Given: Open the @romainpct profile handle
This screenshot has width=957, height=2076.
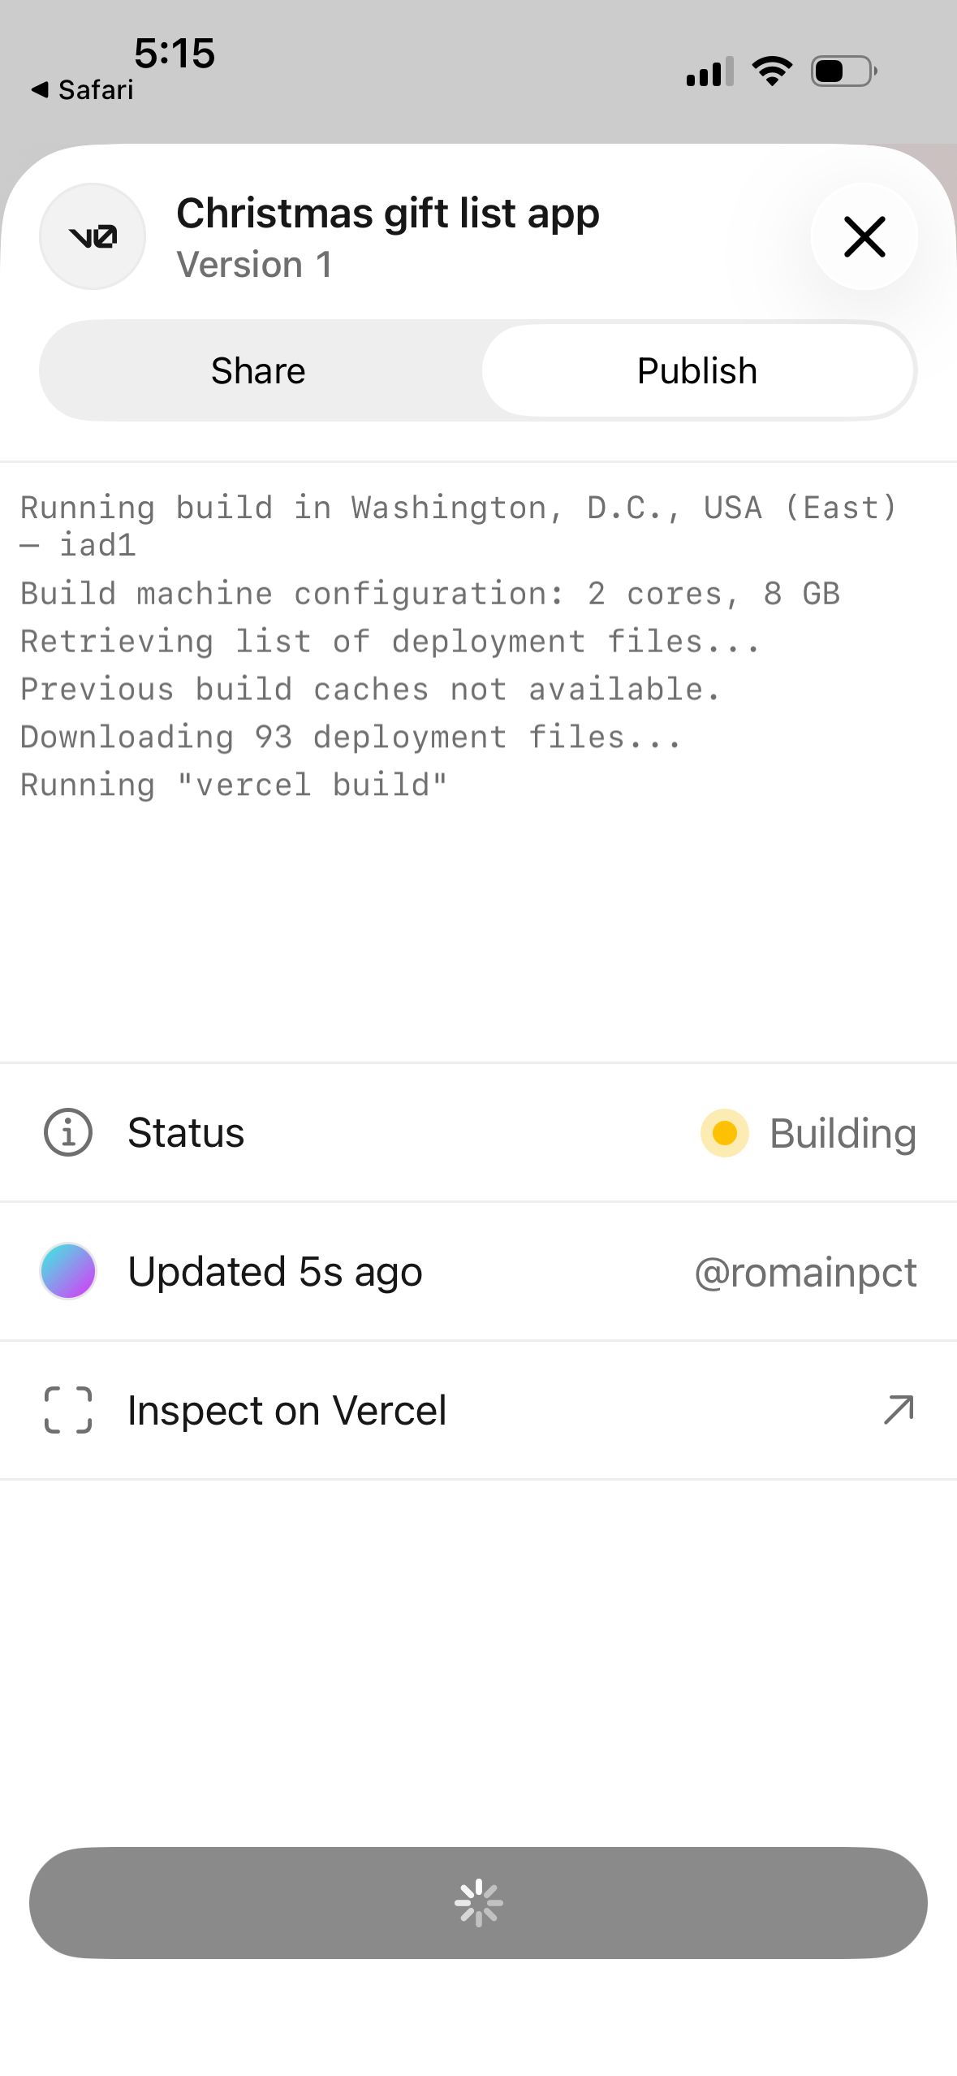Looking at the screenshot, I should (805, 1272).
